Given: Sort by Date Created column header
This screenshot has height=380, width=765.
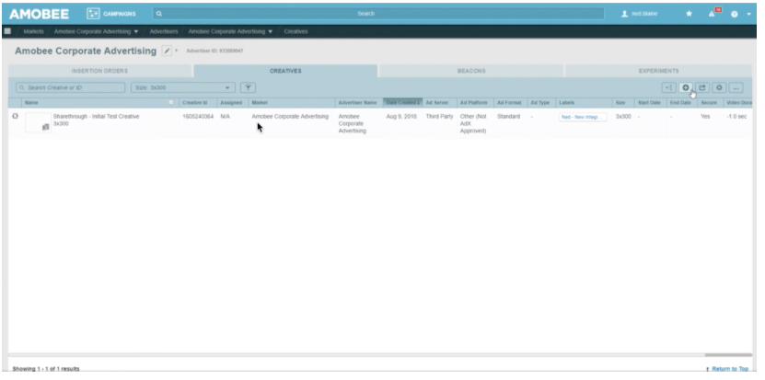Looking at the screenshot, I should pos(402,102).
